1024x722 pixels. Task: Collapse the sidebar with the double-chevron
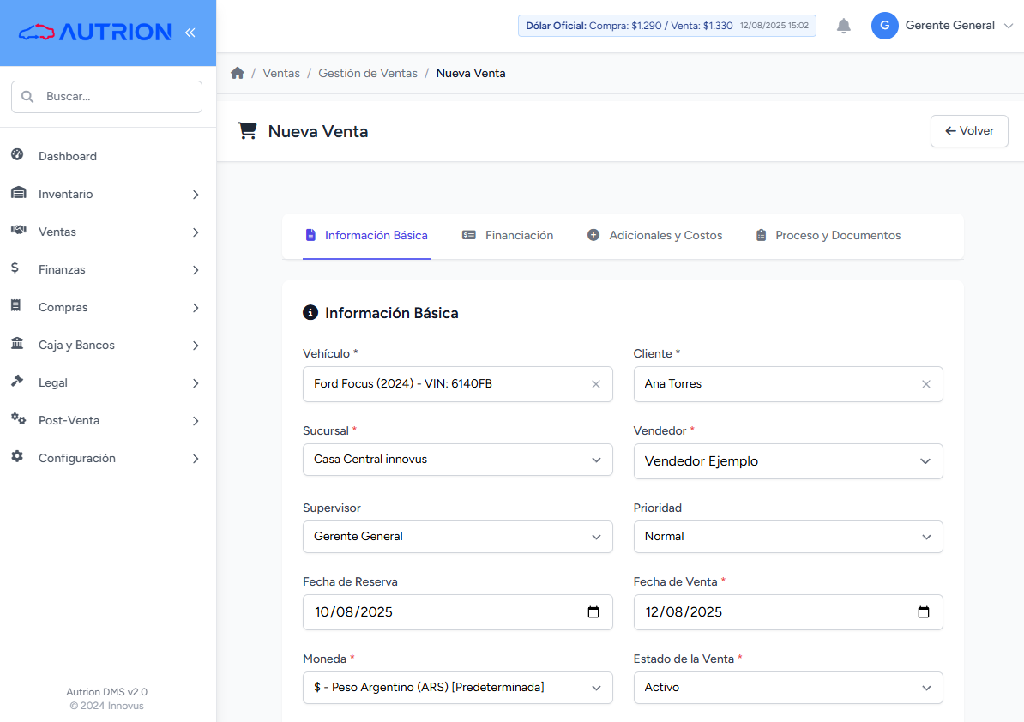190,33
